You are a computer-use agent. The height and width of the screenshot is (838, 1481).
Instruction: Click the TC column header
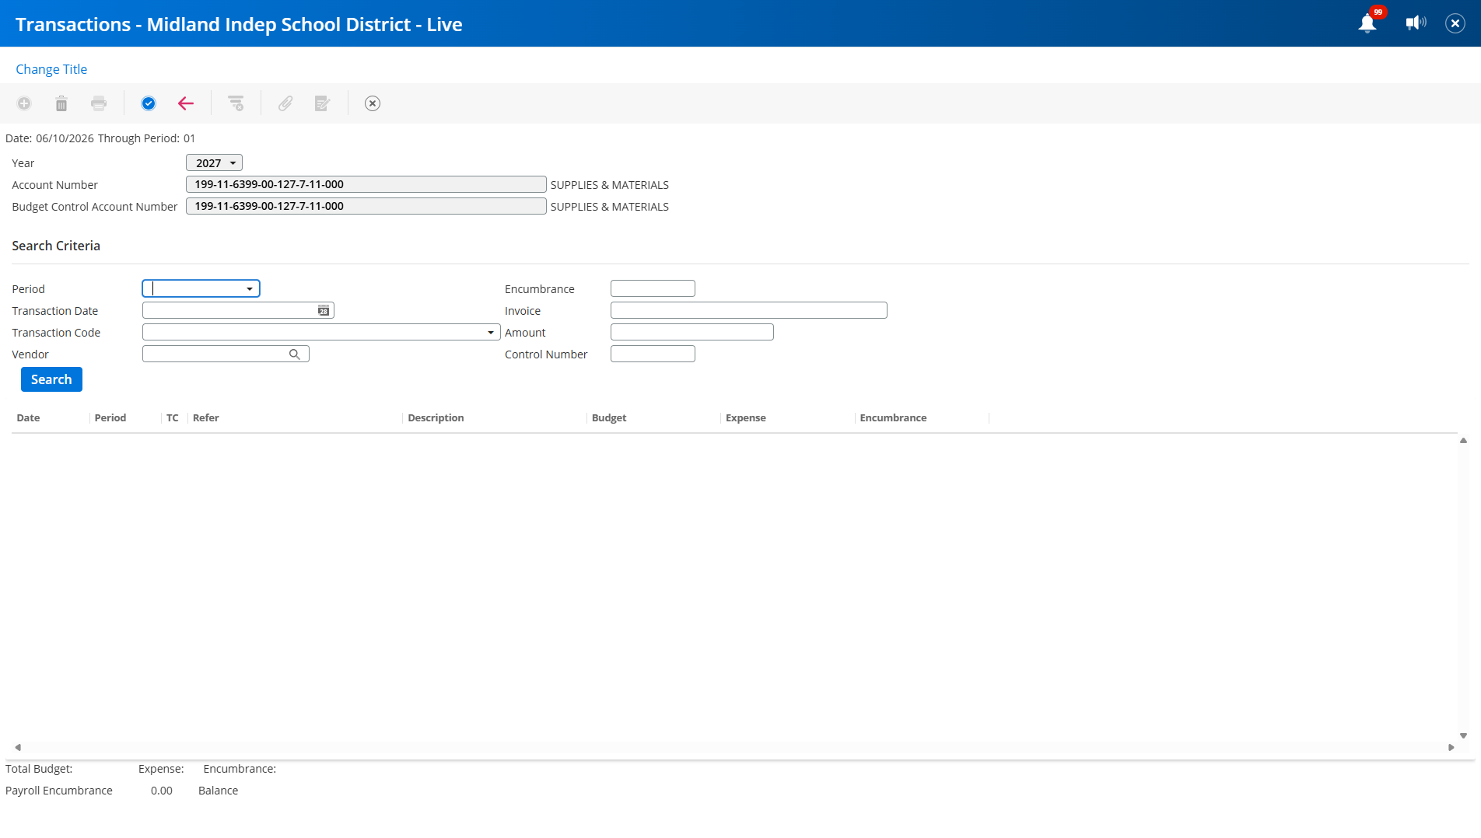pyautogui.click(x=173, y=418)
